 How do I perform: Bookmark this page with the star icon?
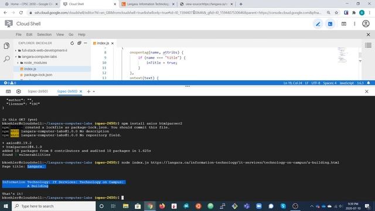coord(336,13)
